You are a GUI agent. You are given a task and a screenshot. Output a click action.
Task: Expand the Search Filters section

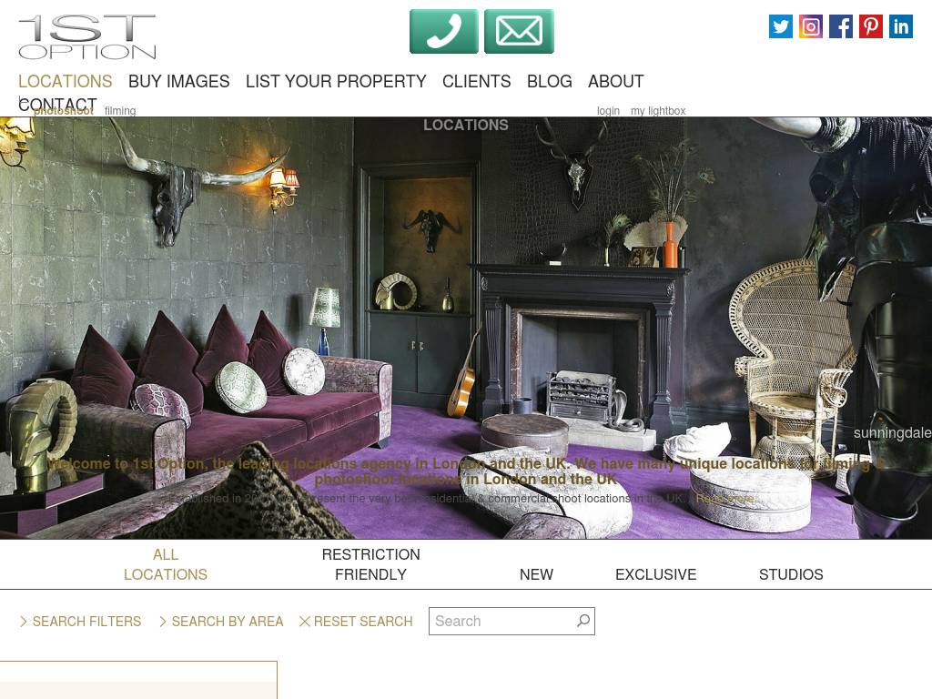[80, 621]
